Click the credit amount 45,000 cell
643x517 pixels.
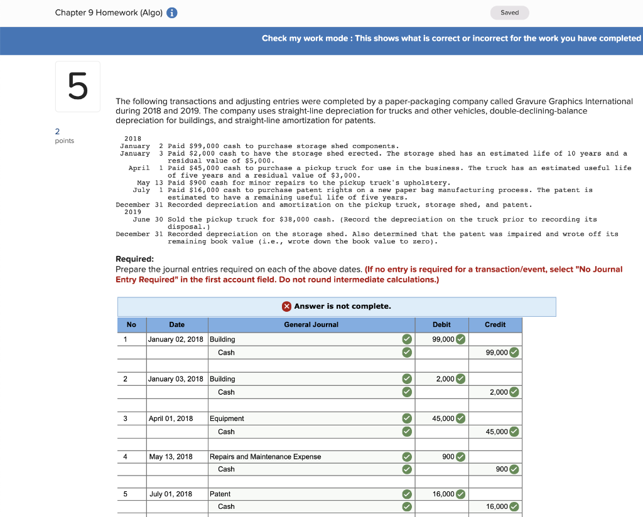click(495, 432)
